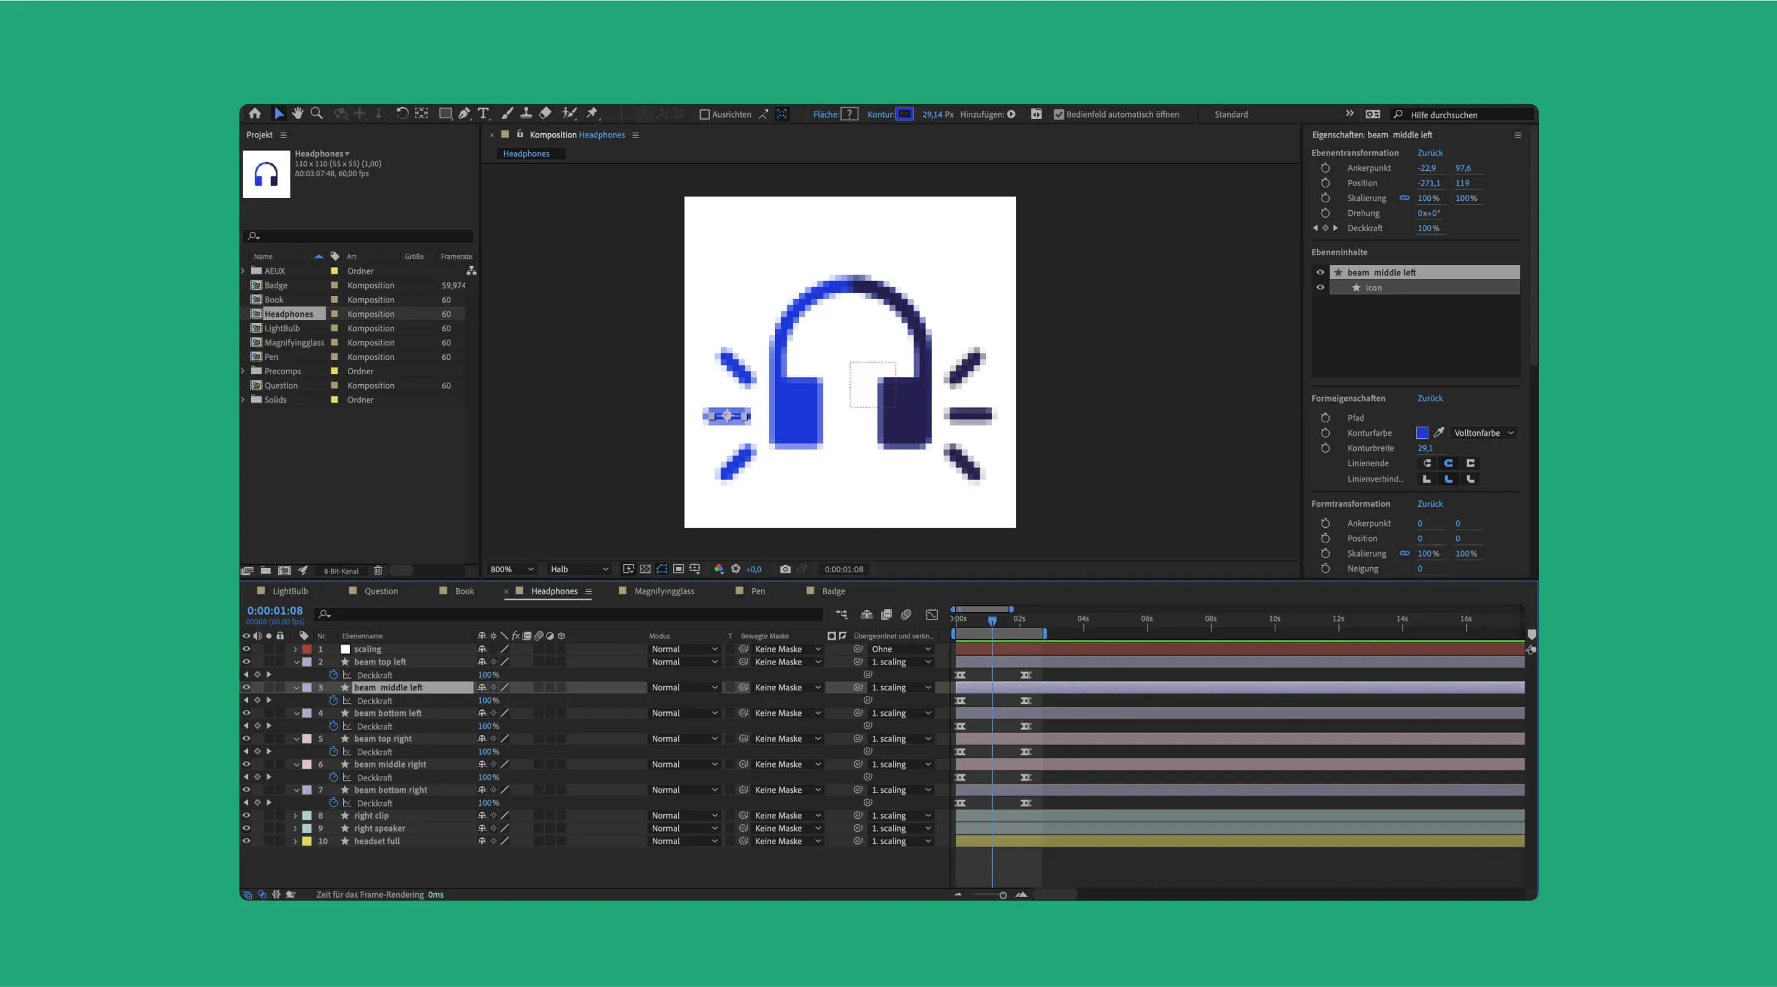The width and height of the screenshot is (1777, 987).
Task: Select the Pen tool in the toolbar
Action: point(464,113)
